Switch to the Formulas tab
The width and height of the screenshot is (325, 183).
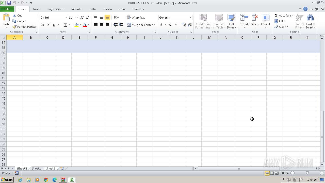76,9
